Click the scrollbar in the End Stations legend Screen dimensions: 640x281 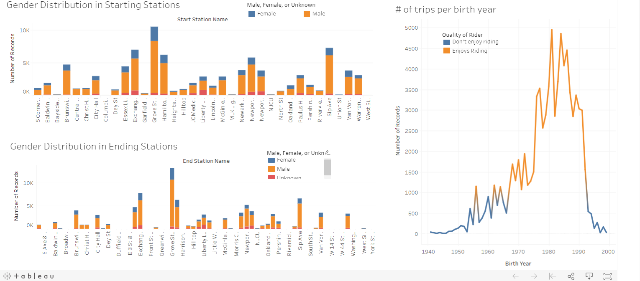[328, 167]
